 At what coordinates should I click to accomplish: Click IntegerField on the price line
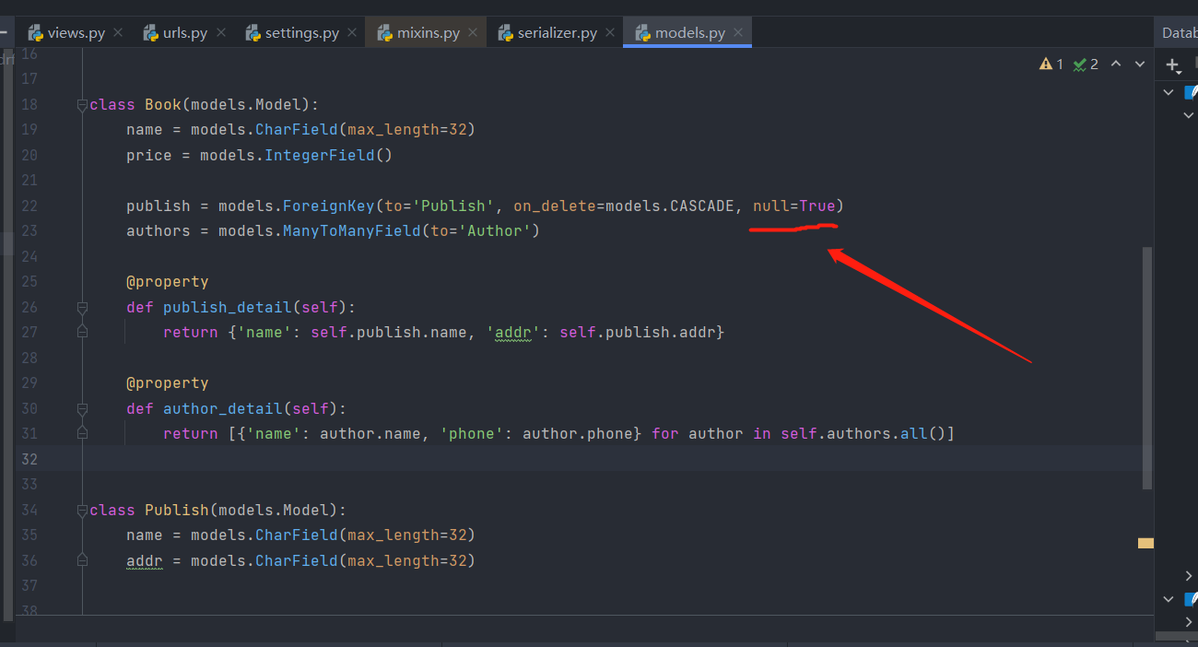(320, 155)
